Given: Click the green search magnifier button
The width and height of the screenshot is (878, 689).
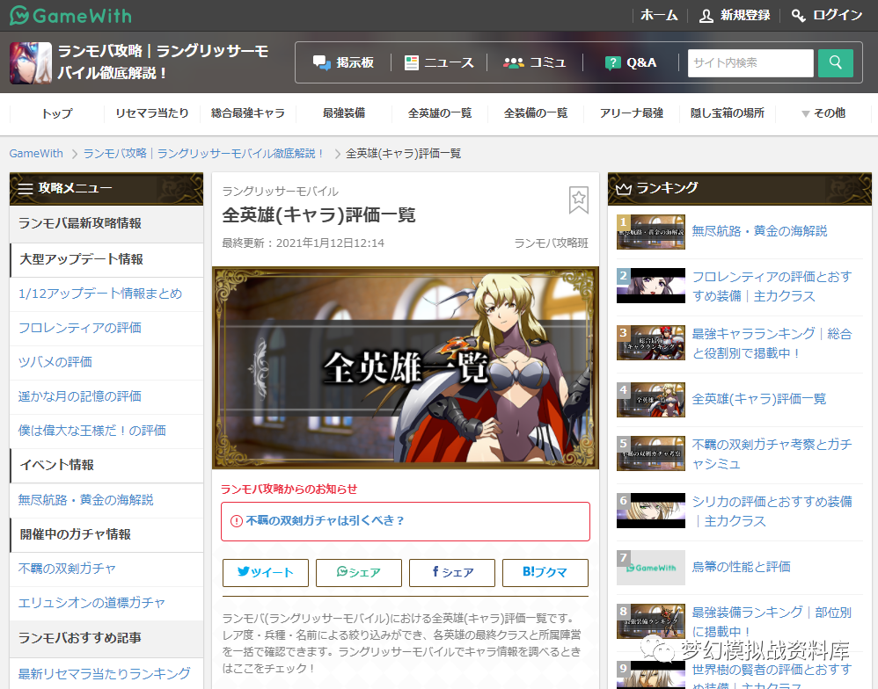Looking at the screenshot, I should click(x=836, y=62).
